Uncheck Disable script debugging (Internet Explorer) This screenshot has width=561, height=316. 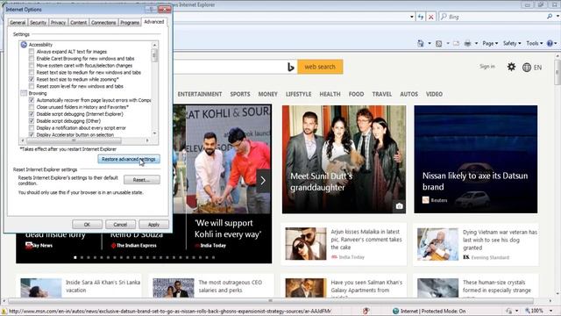[32, 114]
